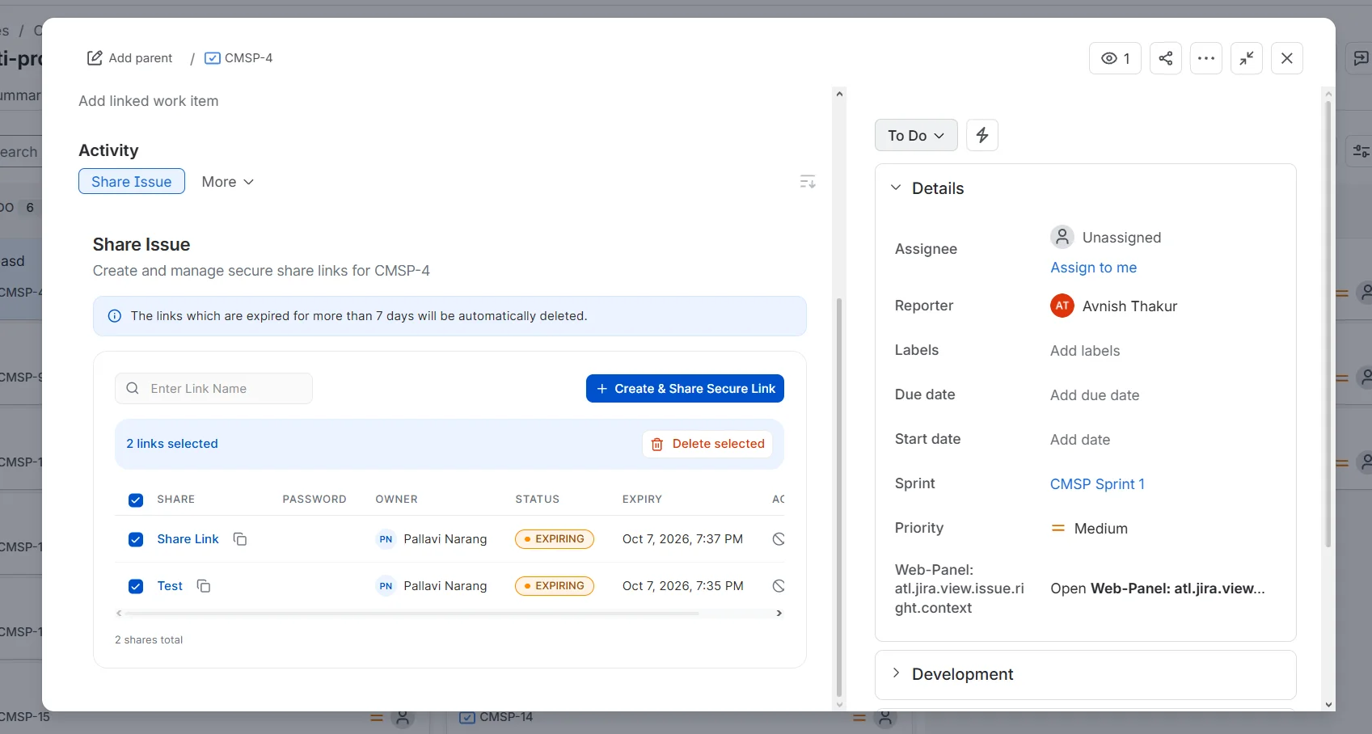Viewport: 1372px width, 734px height.
Task: Click Add linked work item
Action: tap(149, 101)
